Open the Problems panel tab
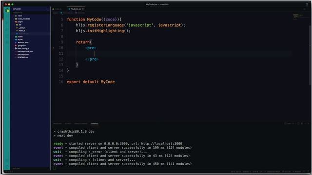The height and width of the screenshot is (175, 312). click(x=58, y=123)
